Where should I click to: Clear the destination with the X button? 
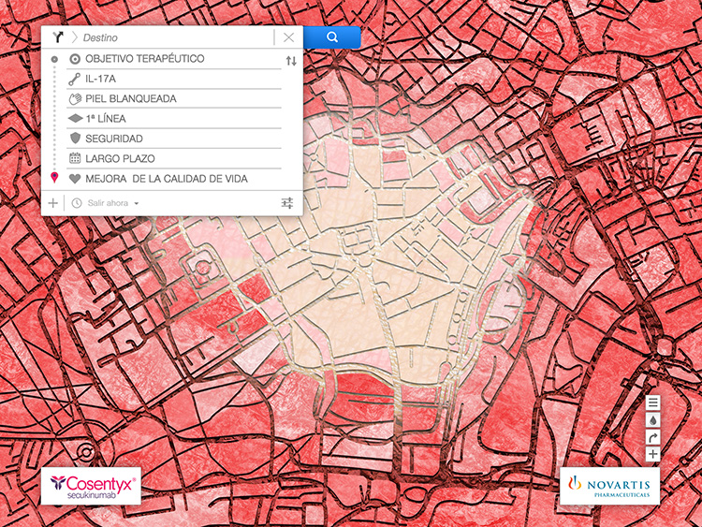289,37
